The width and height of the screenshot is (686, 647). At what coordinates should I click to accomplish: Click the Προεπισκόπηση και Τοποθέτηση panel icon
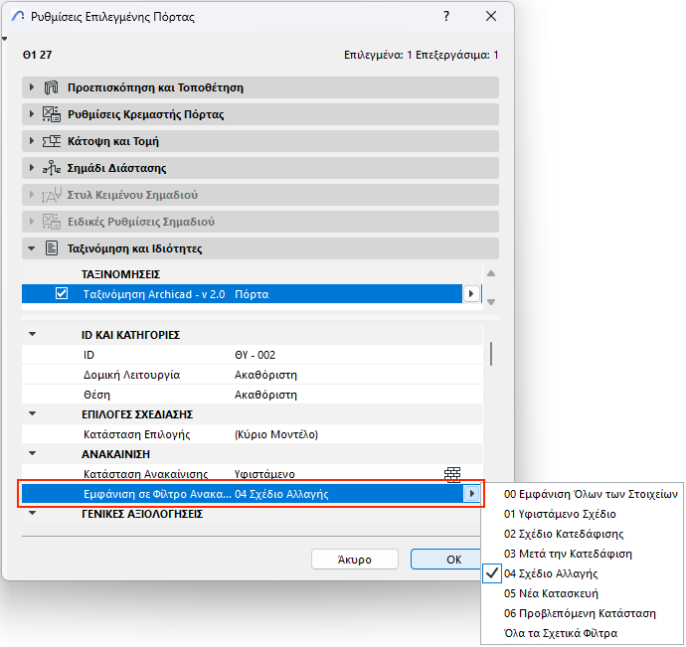[51, 87]
